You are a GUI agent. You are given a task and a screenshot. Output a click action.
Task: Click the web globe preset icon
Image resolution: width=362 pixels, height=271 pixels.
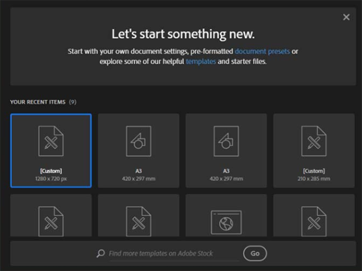[x=226, y=222]
